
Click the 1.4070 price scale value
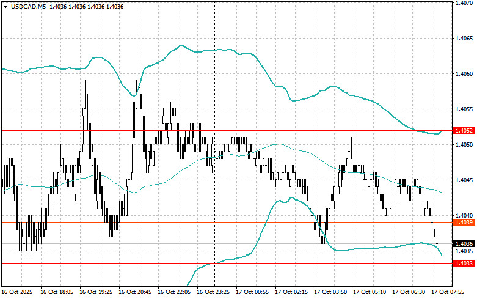tap(464, 3)
